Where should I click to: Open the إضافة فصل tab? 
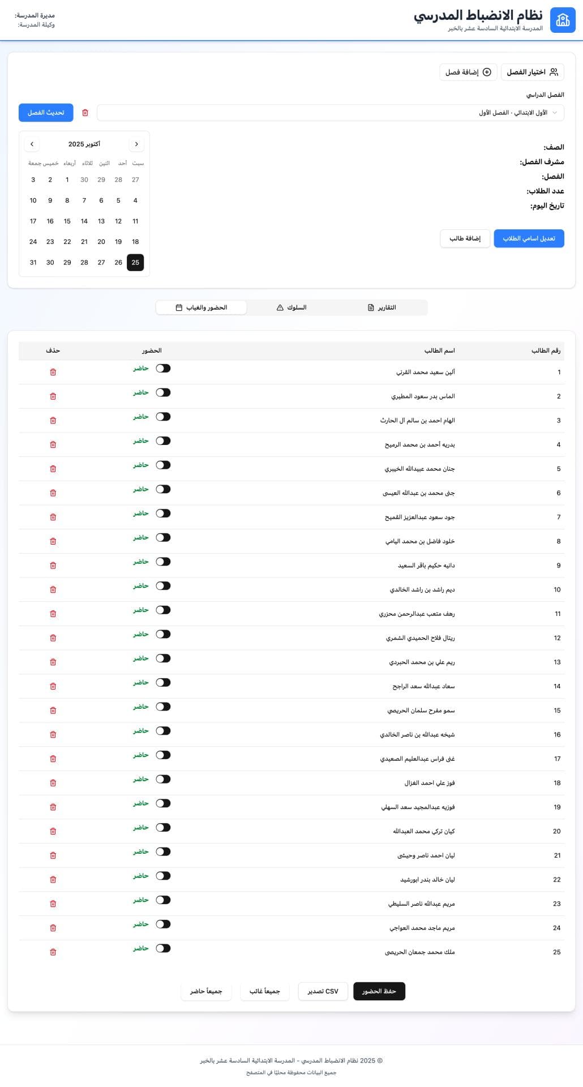tap(468, 72)
